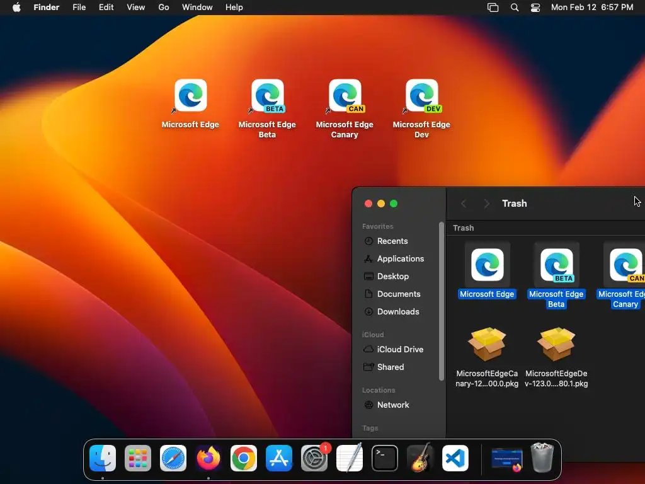Open Spotlight search in menu bar
Image resolution: width=645 pixels, height=484 pixels.
click(515, 8)
